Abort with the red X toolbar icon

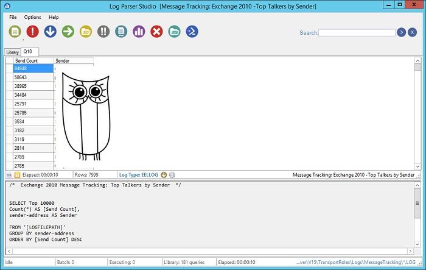click(x=157, y=32)
